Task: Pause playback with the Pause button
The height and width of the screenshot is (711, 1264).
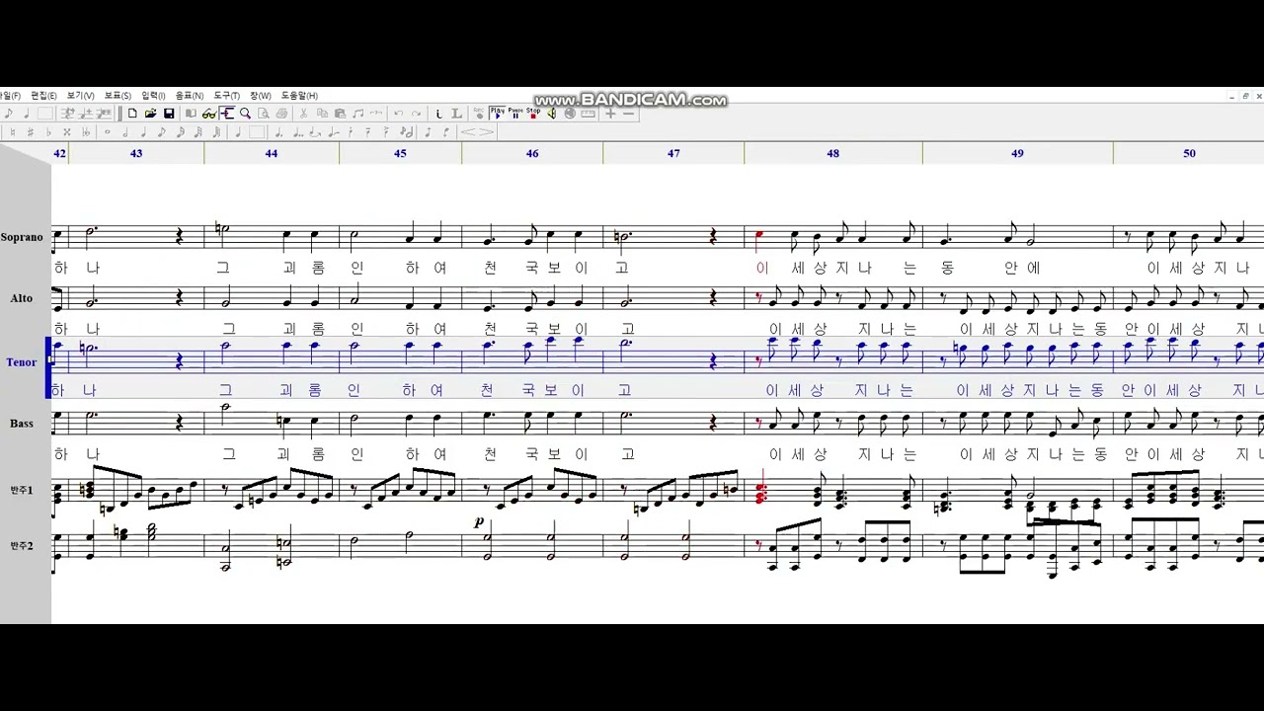Action: 515,114
